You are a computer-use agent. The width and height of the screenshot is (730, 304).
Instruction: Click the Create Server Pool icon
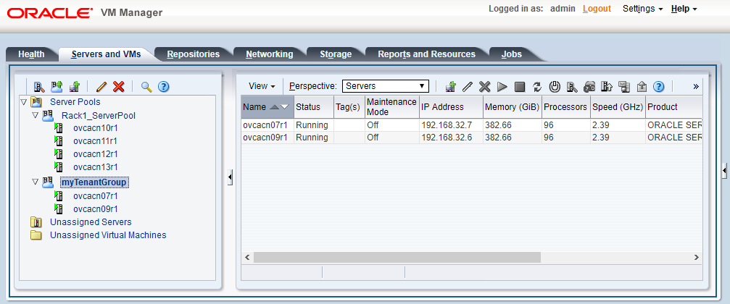[x=57, y=86]
